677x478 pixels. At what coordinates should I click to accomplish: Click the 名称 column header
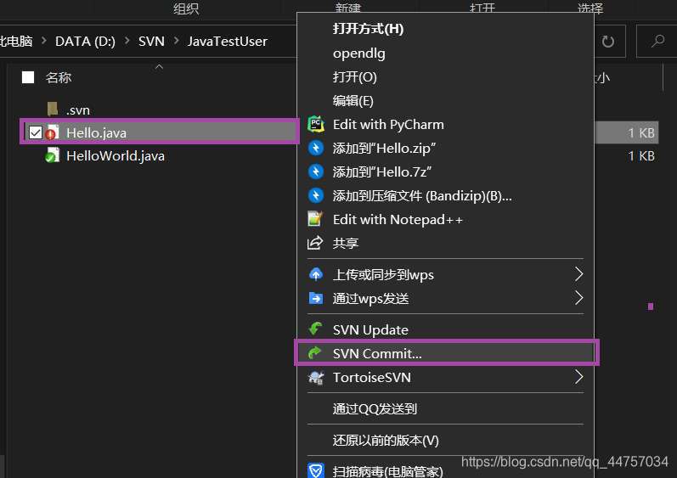(59, 77)
